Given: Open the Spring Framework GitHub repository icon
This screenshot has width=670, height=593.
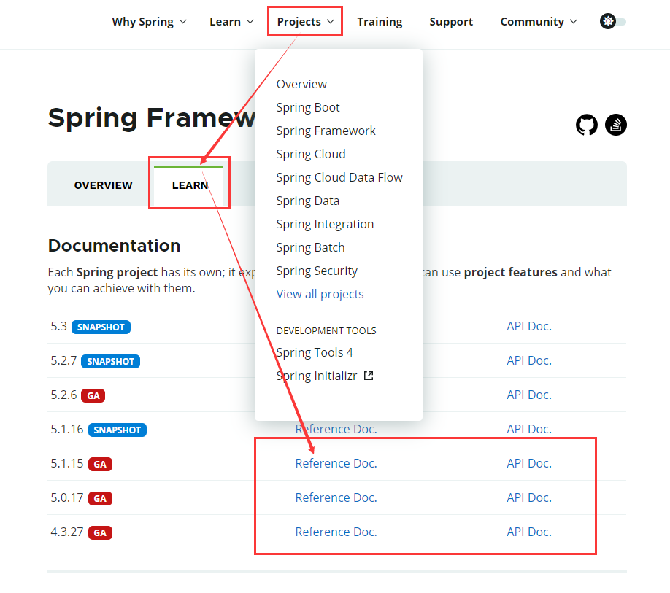Looking at the screenshot, I should 586,125.
